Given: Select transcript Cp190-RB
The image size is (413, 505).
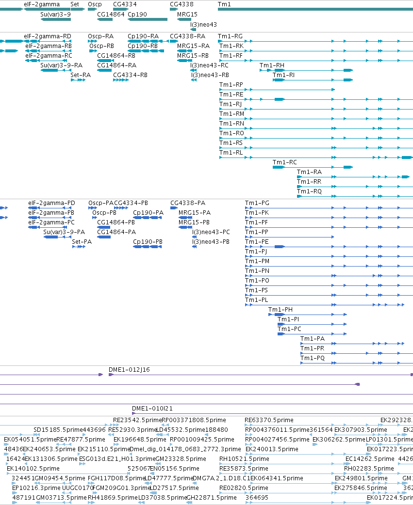Looking at the screenshot, I should pyautogui.click(x=143, y=46).
